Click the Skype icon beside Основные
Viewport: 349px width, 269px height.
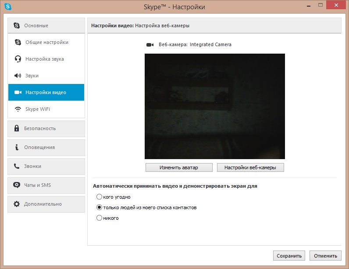coord(17,25)
